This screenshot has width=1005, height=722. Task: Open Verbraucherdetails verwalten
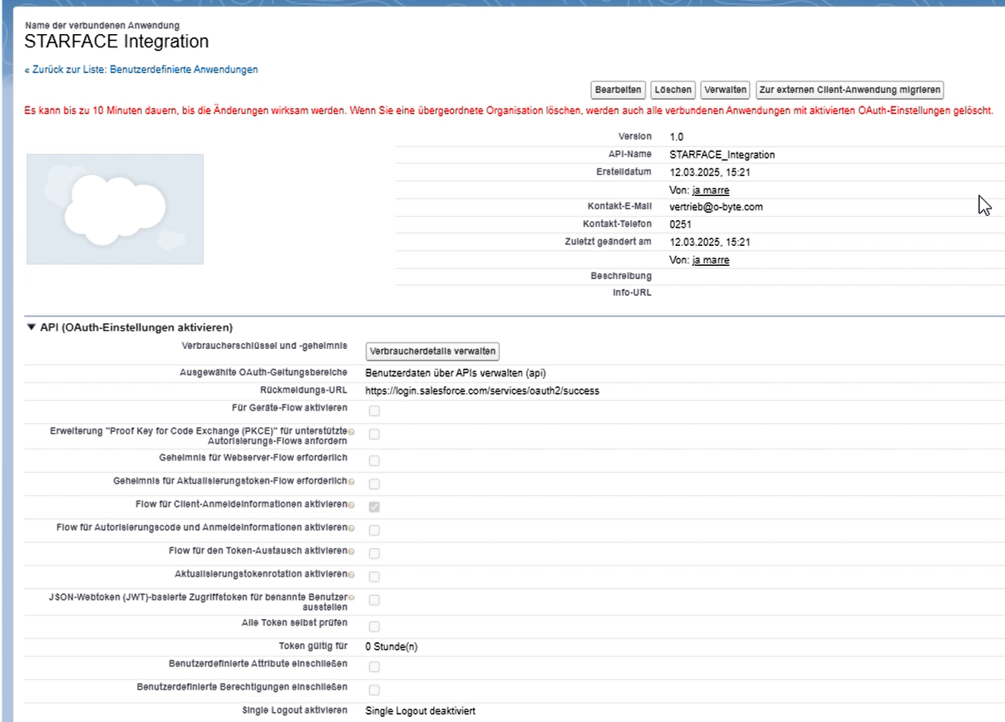coord(432,351)
